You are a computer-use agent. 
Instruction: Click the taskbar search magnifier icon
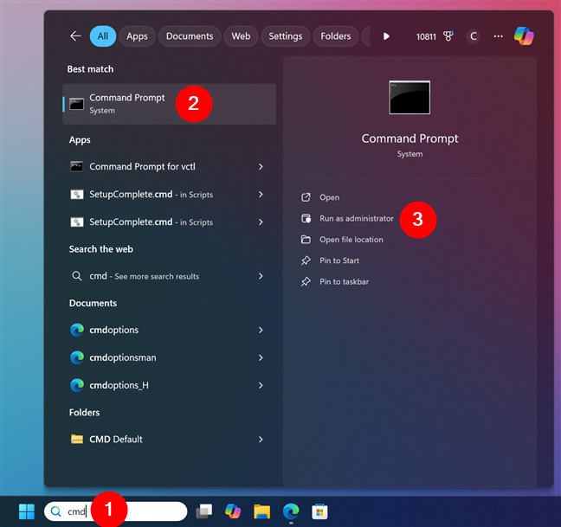(x=55, y=511)
